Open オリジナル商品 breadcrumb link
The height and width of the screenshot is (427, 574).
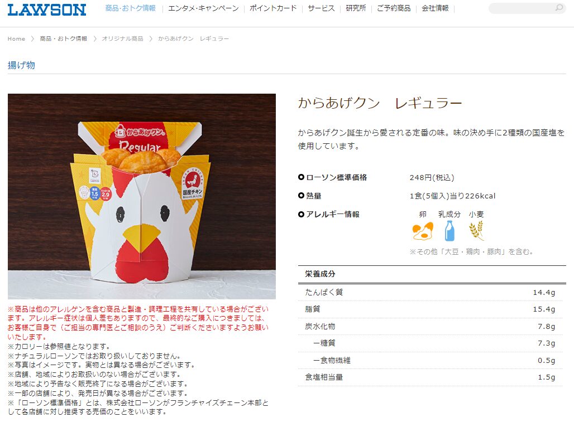122,39
